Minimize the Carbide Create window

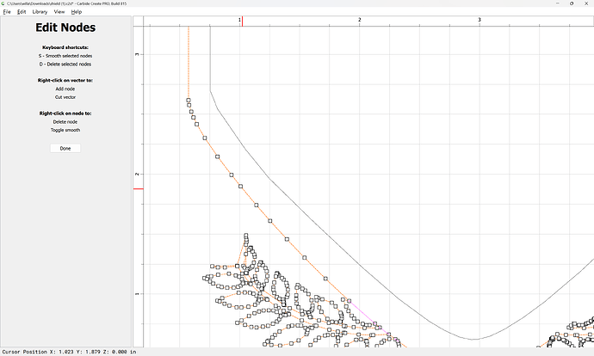[x=558, y=3]
